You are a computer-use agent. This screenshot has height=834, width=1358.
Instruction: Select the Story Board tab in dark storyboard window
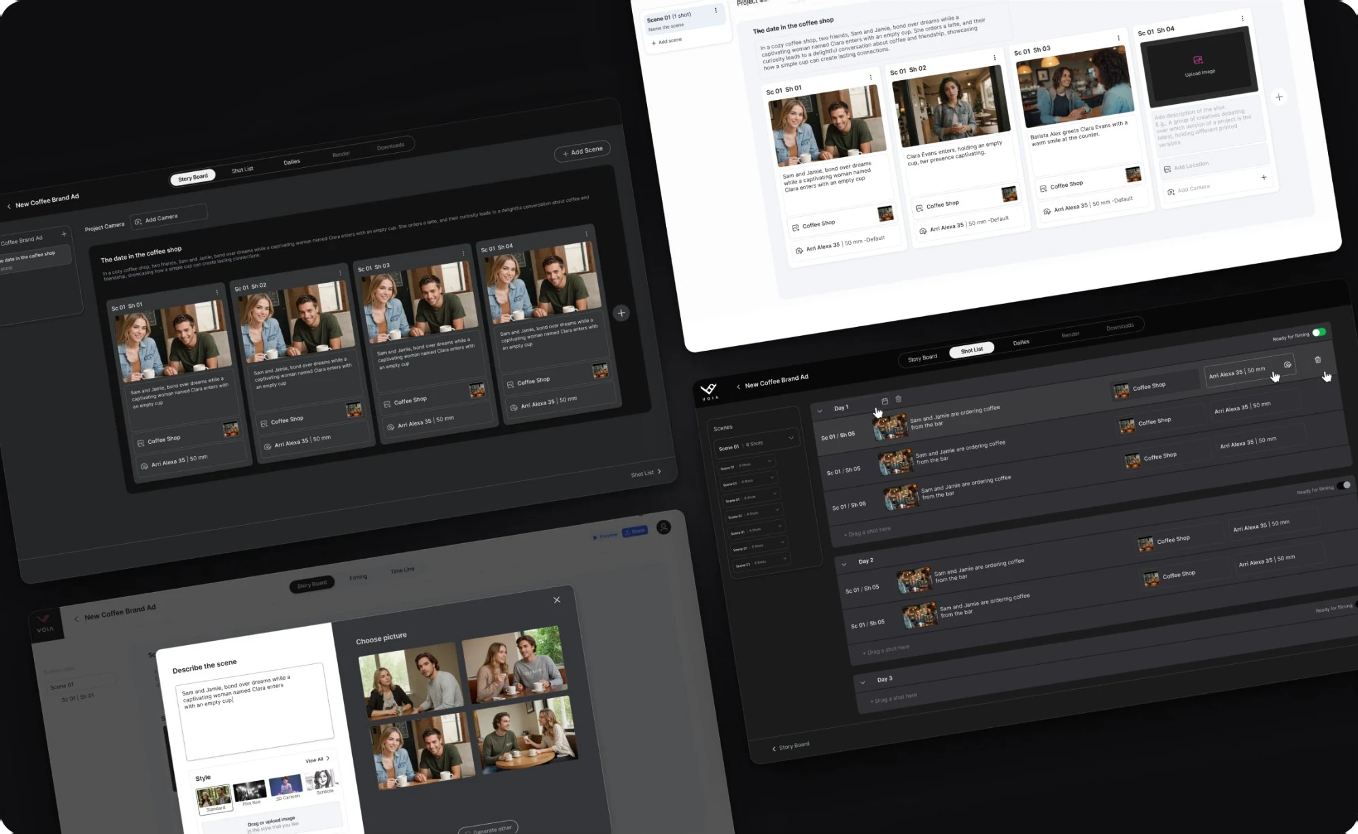[193, 177]
